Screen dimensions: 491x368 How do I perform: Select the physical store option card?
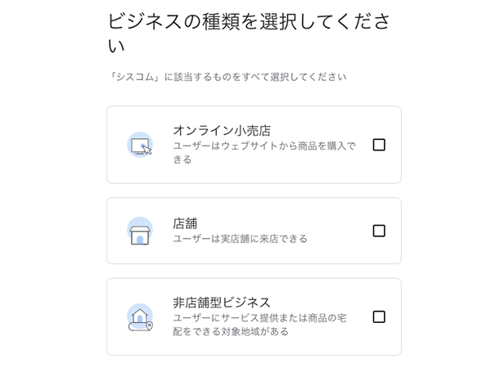tap(254, 231)
